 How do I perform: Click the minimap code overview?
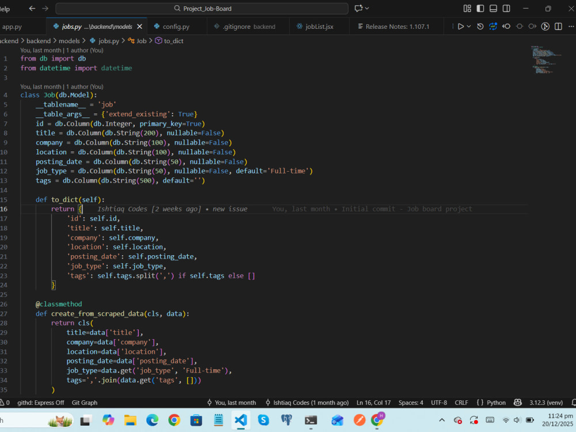pos(545,59)
